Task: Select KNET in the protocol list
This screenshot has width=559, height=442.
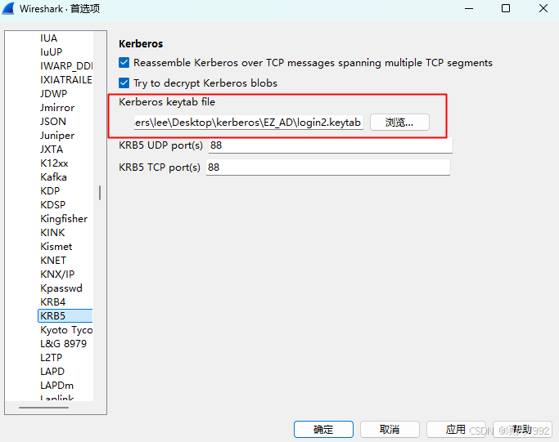Action: (53, 260)
